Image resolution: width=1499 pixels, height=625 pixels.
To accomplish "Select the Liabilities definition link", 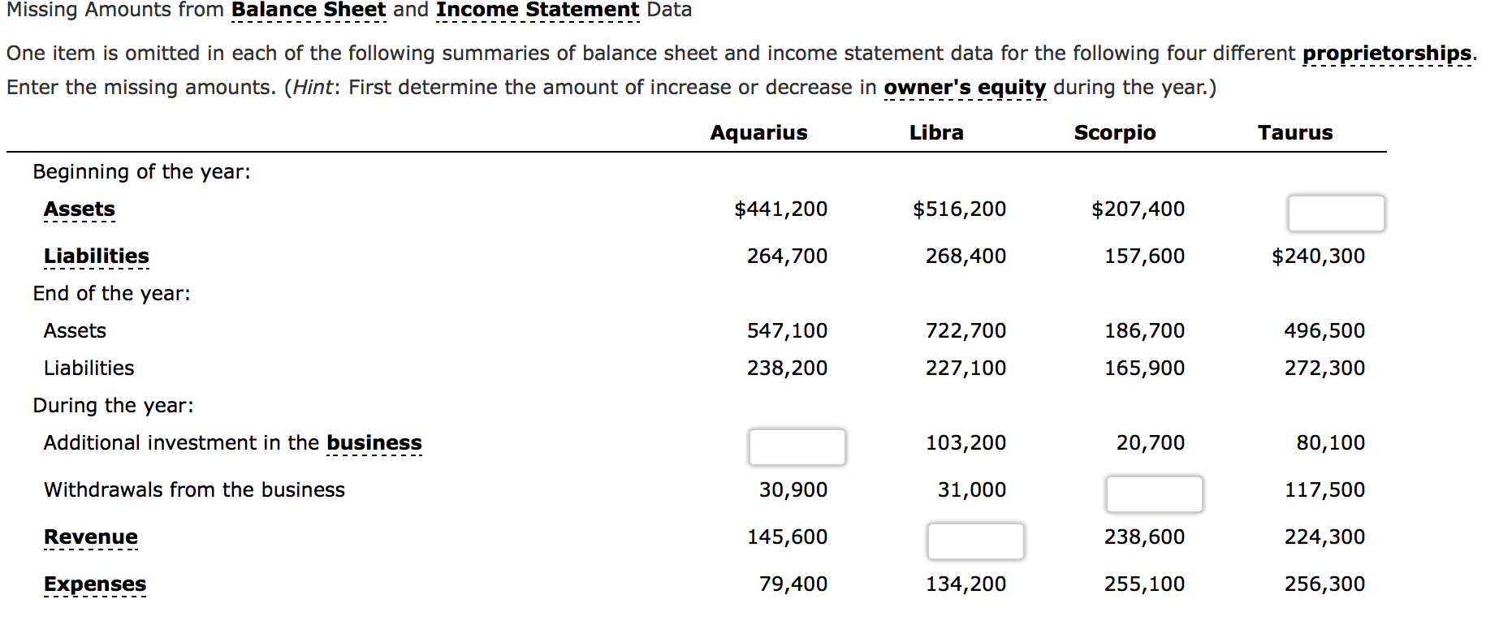I will click(x=96, y=255).
